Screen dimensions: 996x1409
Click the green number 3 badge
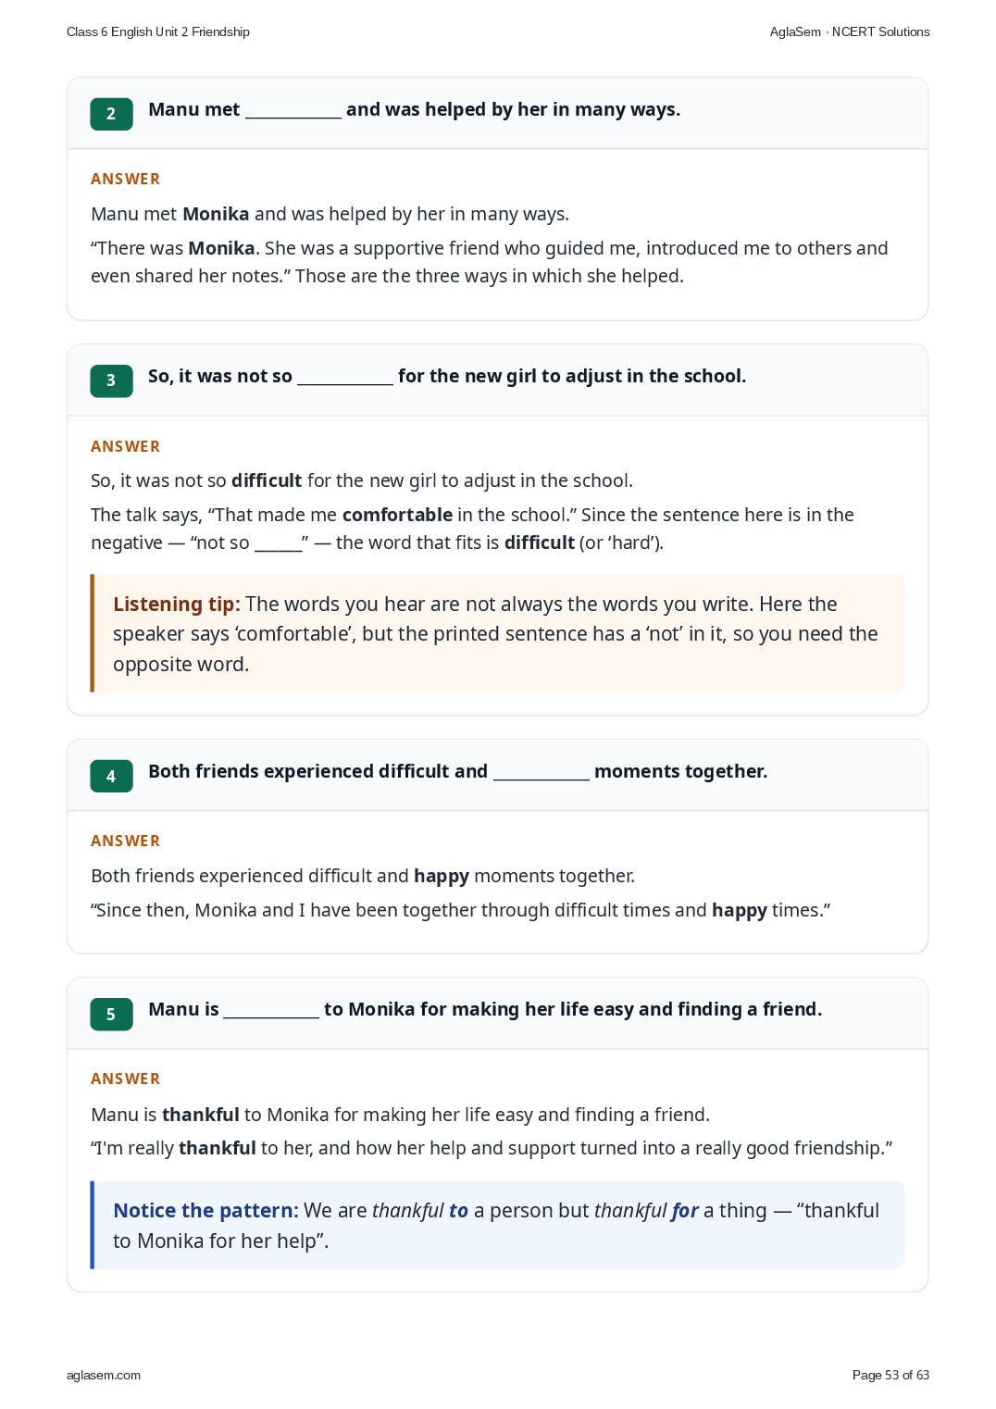click(x=111, y=380)
